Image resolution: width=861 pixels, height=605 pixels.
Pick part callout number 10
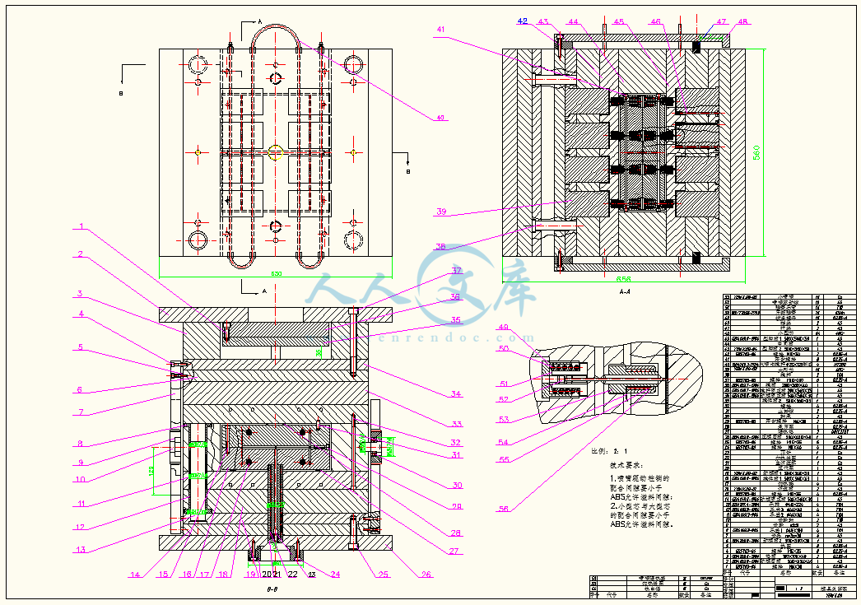click(81, 479)
